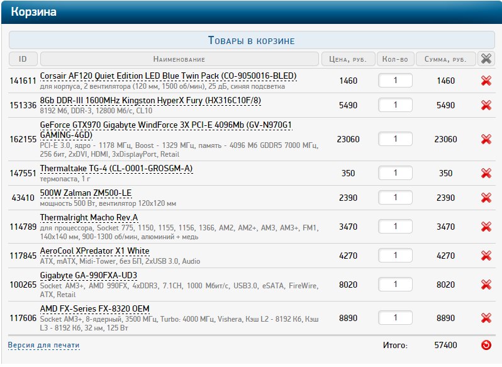Open Gigabyte GA-990FXA-UD3 product link

[x=88, y=276]
